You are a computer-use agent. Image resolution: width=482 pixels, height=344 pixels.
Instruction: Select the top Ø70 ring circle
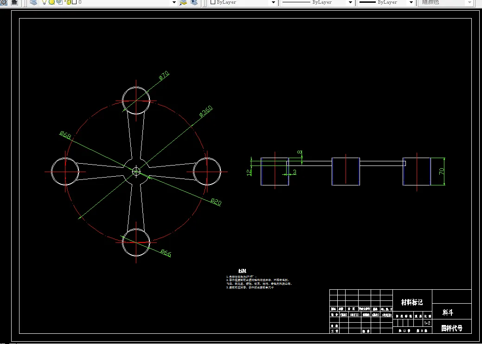pyautogui.click(x=136, y=101)
